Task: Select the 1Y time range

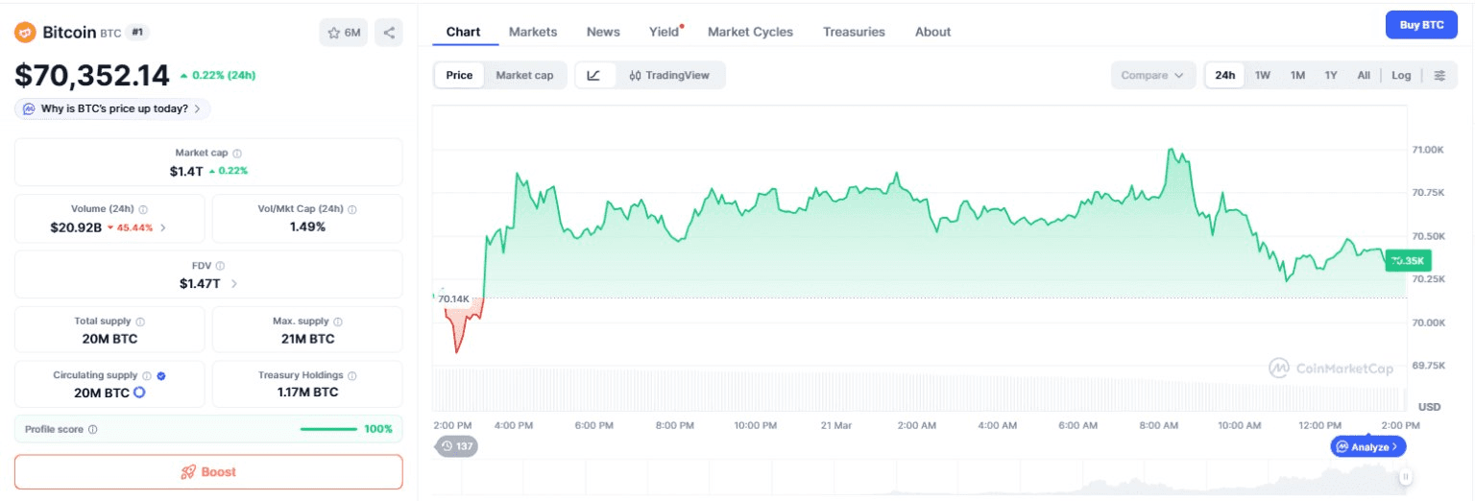Action: click(1331, 75)
